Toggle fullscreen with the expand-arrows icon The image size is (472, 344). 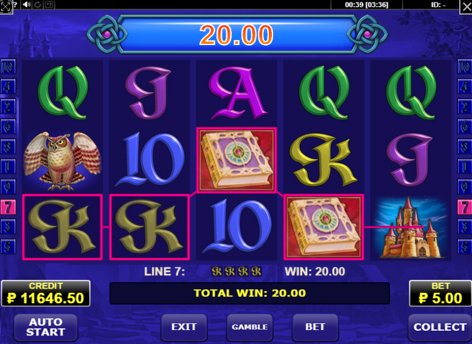[5, 7]
